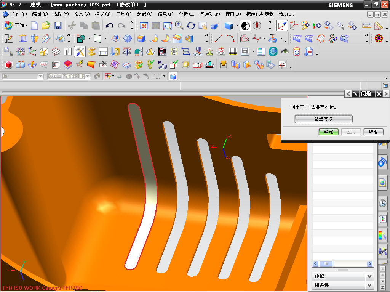Click the Fit view icon

tap(144, 26)
